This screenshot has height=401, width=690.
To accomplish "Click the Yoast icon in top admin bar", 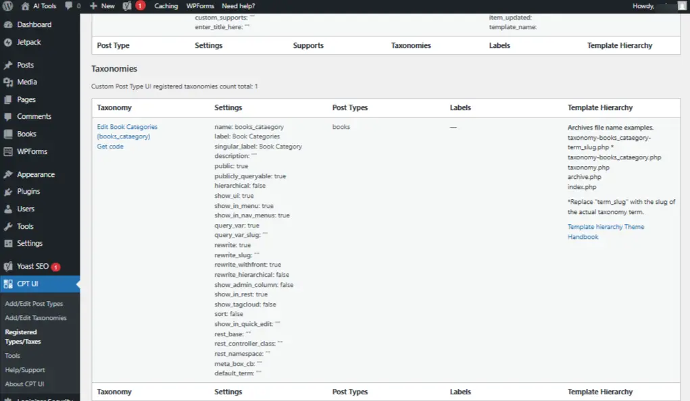I will click(x=127, y=6).
